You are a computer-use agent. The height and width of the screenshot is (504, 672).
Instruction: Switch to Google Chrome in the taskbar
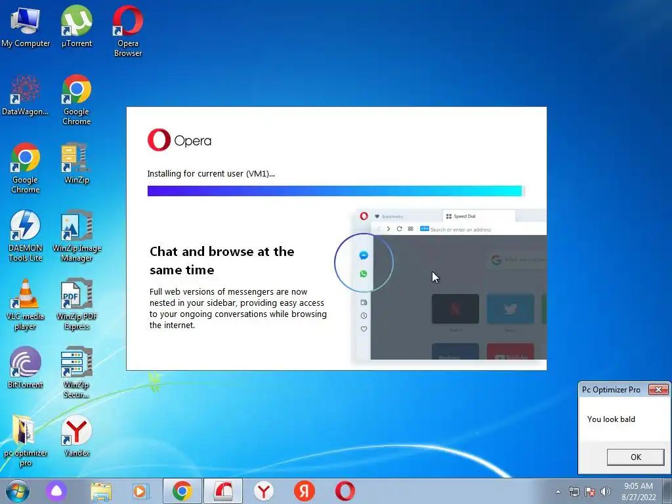182,491
